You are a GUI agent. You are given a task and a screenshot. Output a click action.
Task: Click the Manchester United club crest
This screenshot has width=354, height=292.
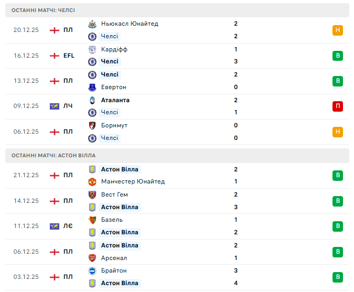coord(92,182)
